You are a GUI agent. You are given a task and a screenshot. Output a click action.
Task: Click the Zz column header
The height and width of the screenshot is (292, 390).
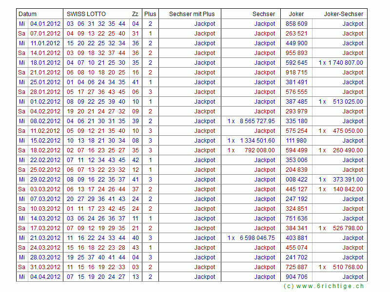tap(135, 14)
